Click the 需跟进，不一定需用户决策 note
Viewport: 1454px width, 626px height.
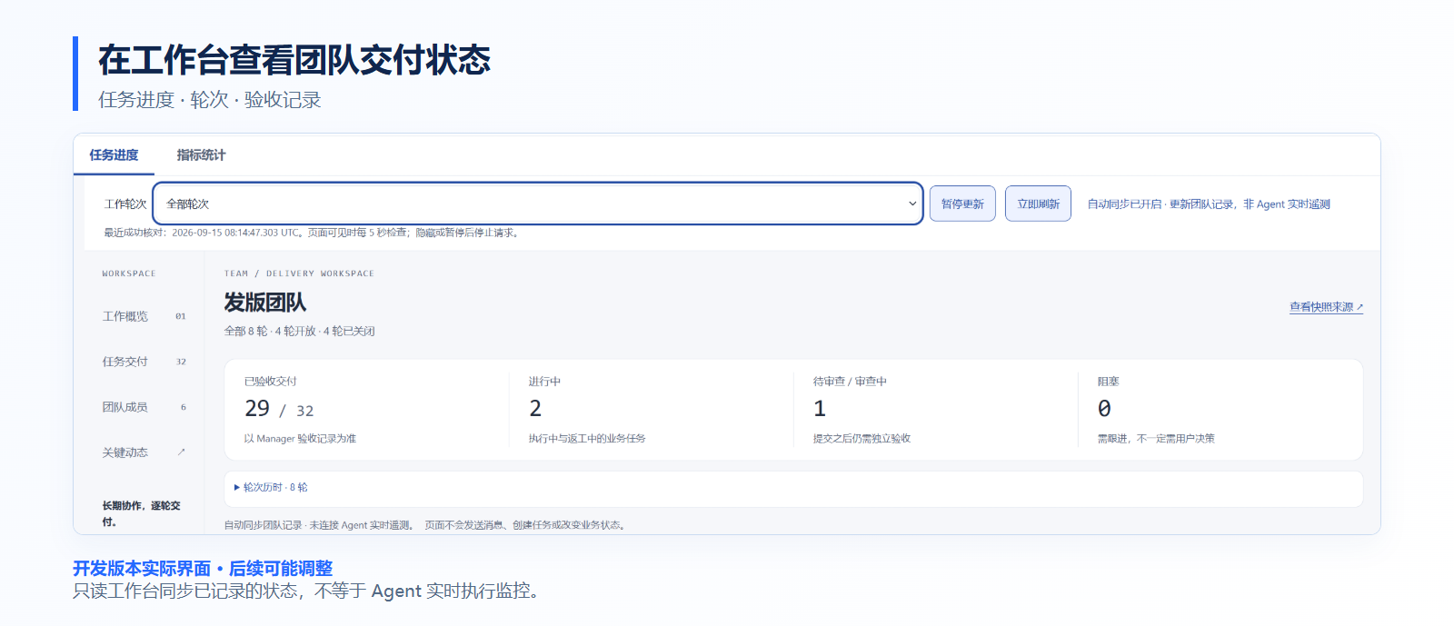1156,439
